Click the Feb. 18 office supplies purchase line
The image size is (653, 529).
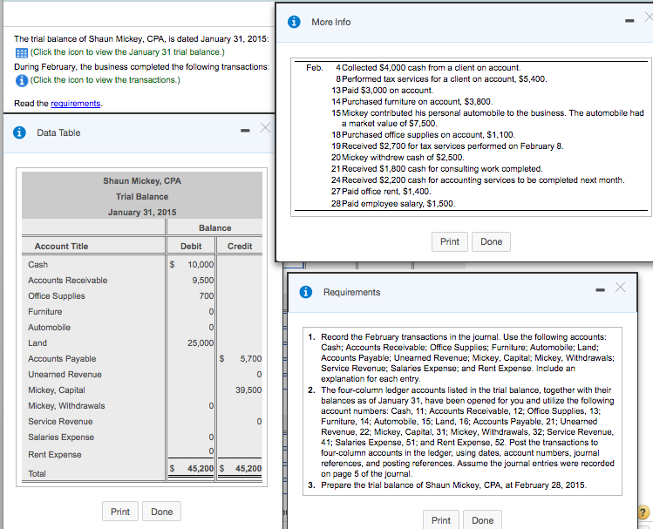pyautogui.click(x=424, y=135)
